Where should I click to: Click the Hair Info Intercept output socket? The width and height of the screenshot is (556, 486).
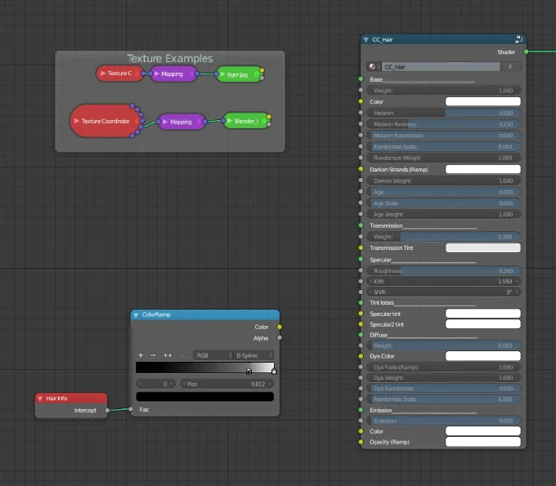[x=107, y=410]
